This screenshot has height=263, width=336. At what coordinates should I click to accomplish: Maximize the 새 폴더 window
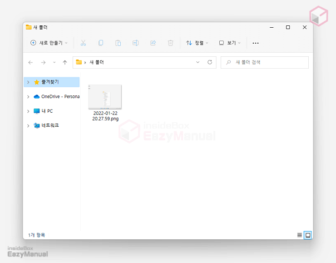288,27
